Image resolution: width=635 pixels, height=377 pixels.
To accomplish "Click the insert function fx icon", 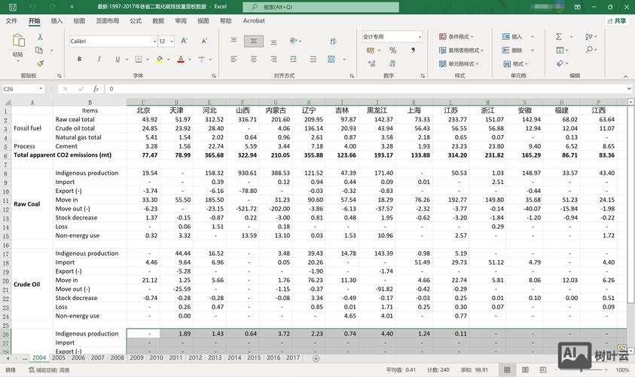I will click(x=96, y=88).
